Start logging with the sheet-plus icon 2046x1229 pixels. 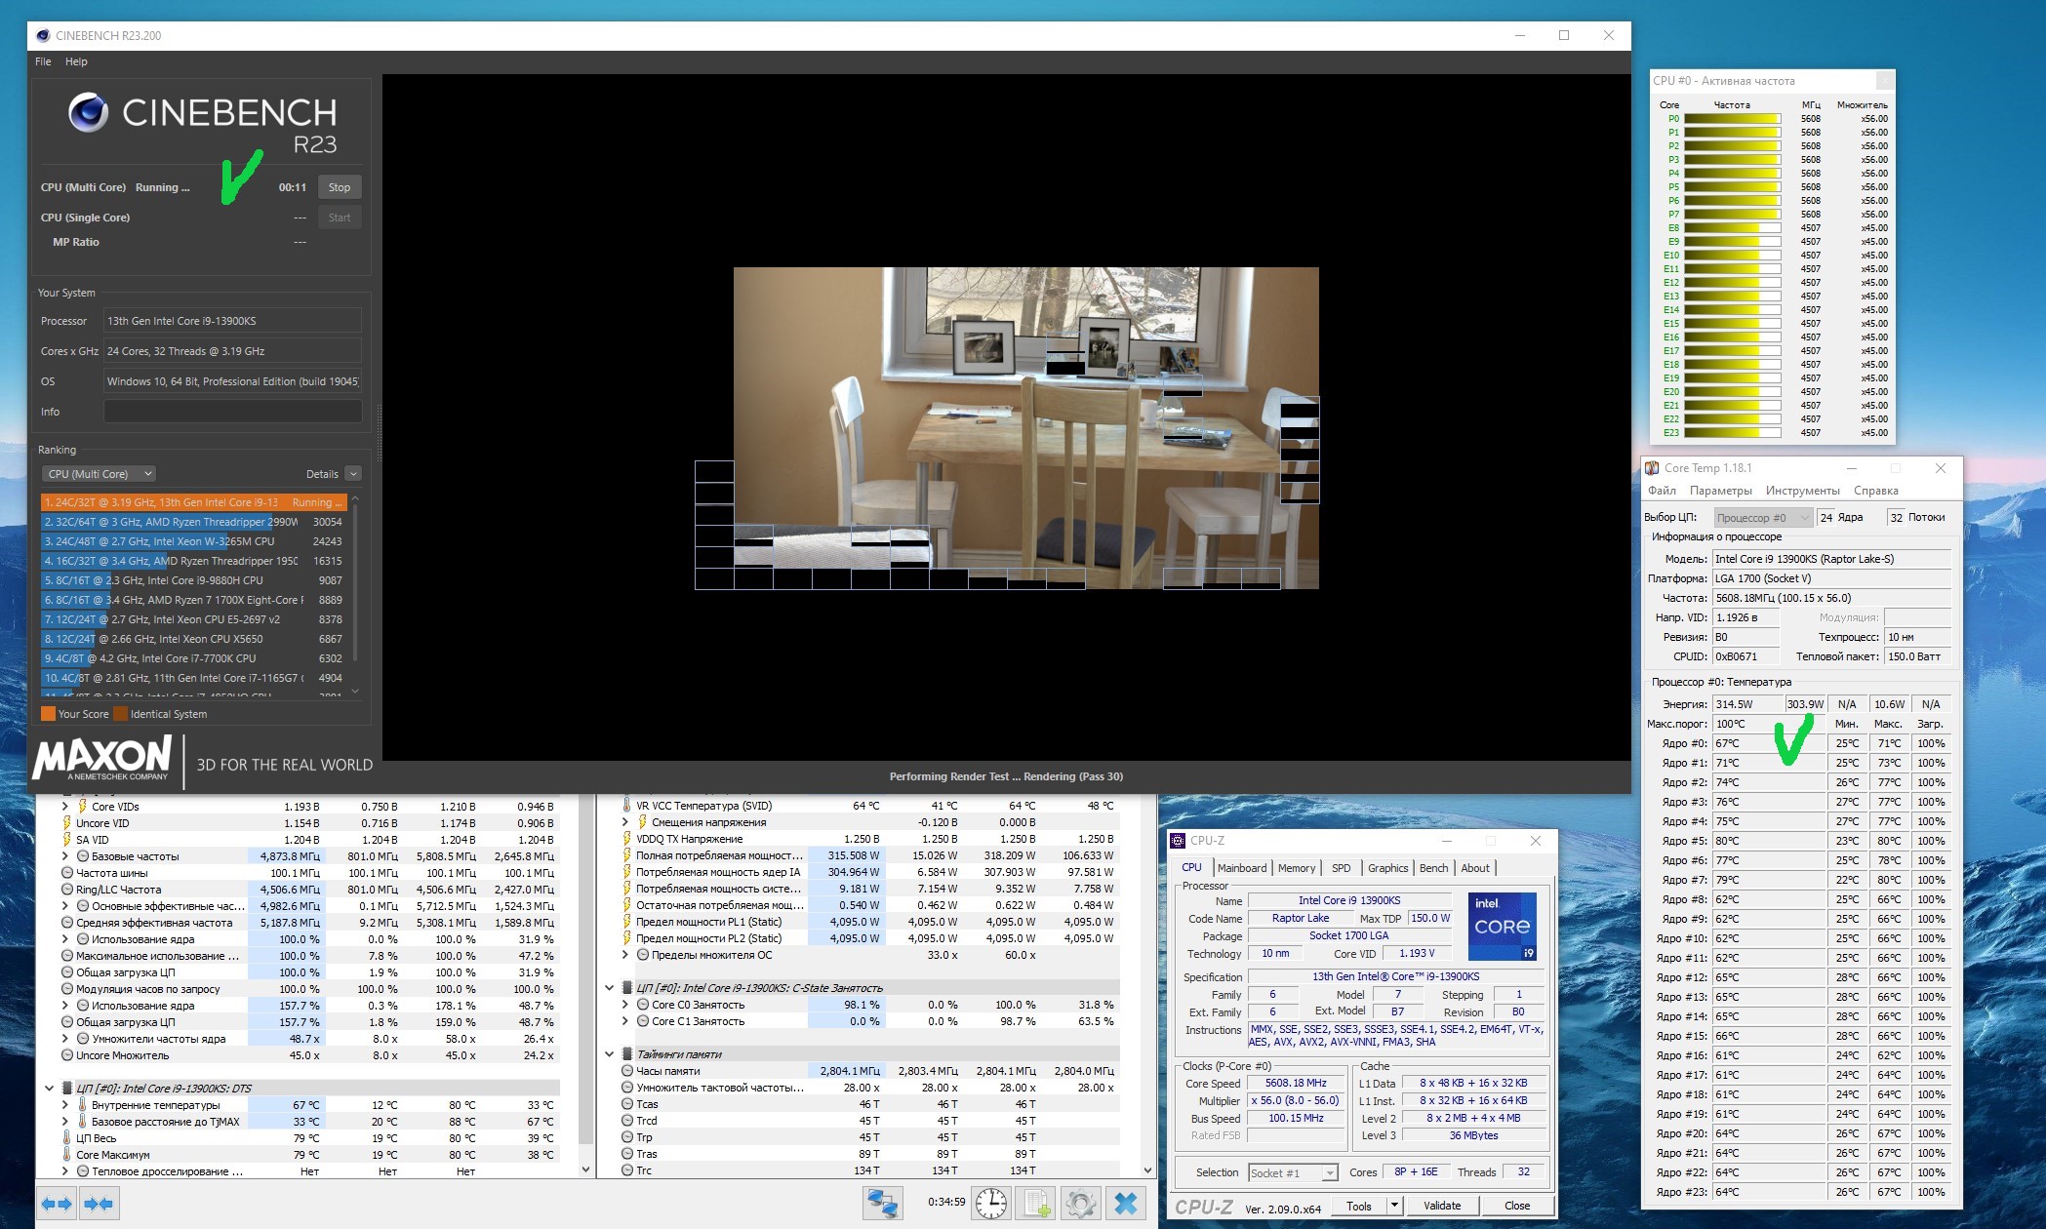(1036, 1204)
